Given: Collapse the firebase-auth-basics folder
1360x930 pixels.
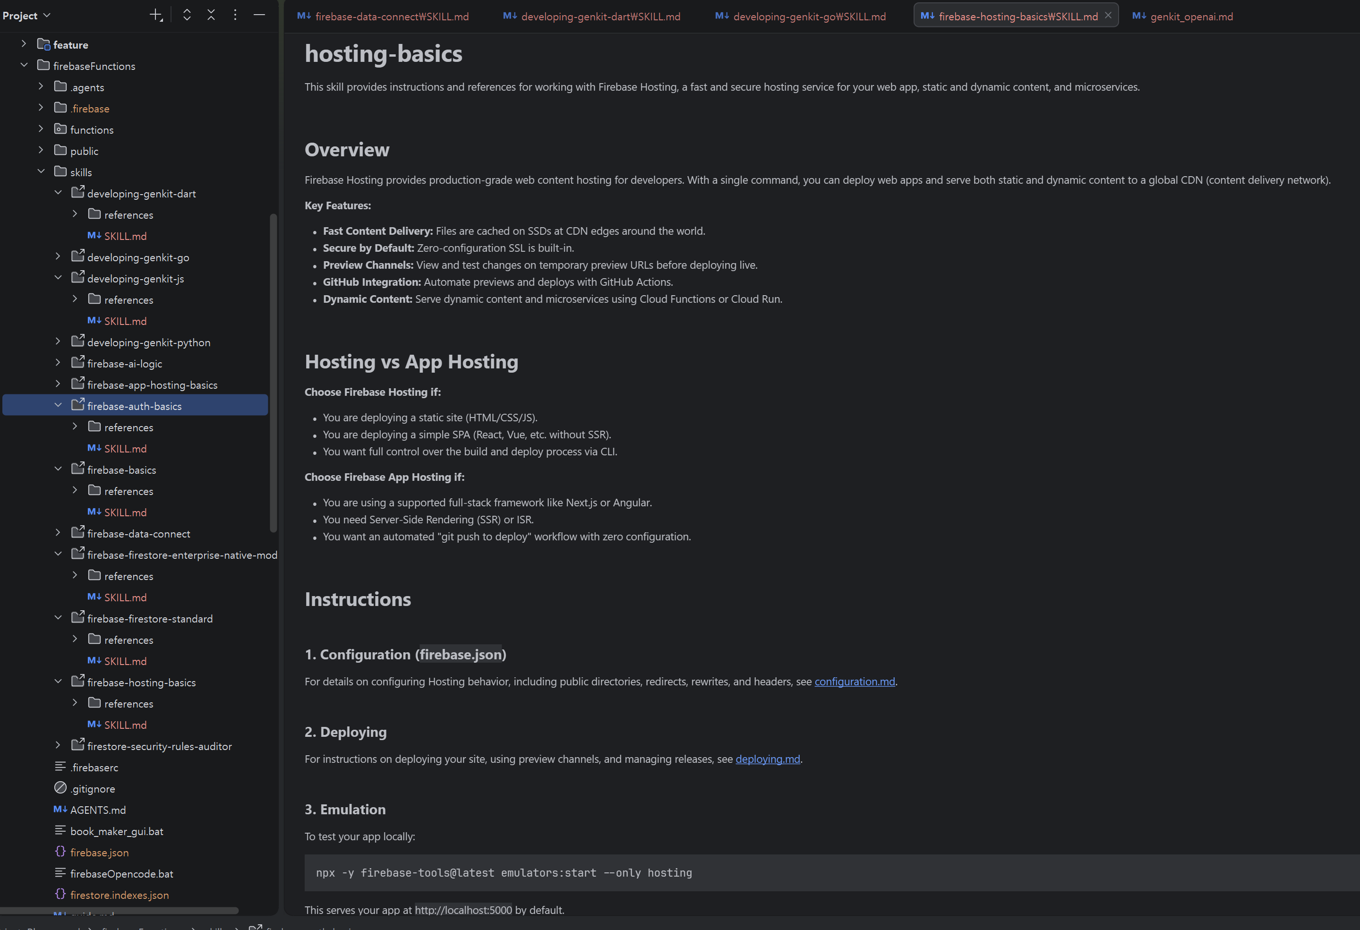Looking at the screenshot, I should 58,405.
